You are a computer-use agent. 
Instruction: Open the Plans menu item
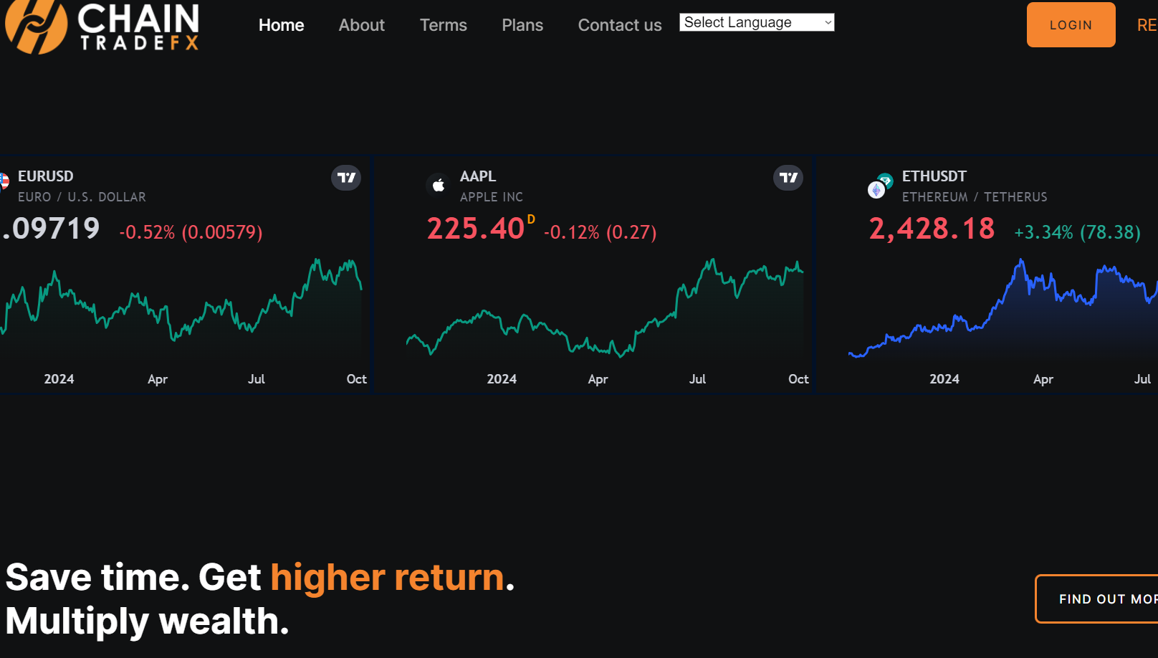pos(522,25)
